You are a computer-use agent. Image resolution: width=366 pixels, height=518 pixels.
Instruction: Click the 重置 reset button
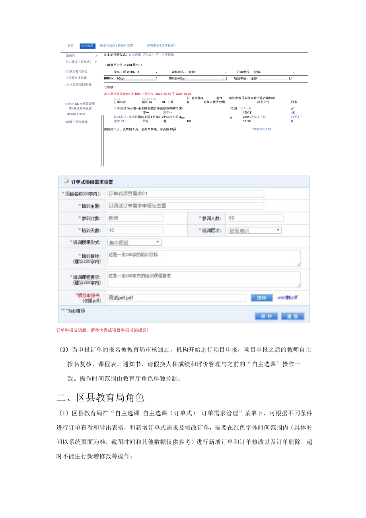[293, 316]
